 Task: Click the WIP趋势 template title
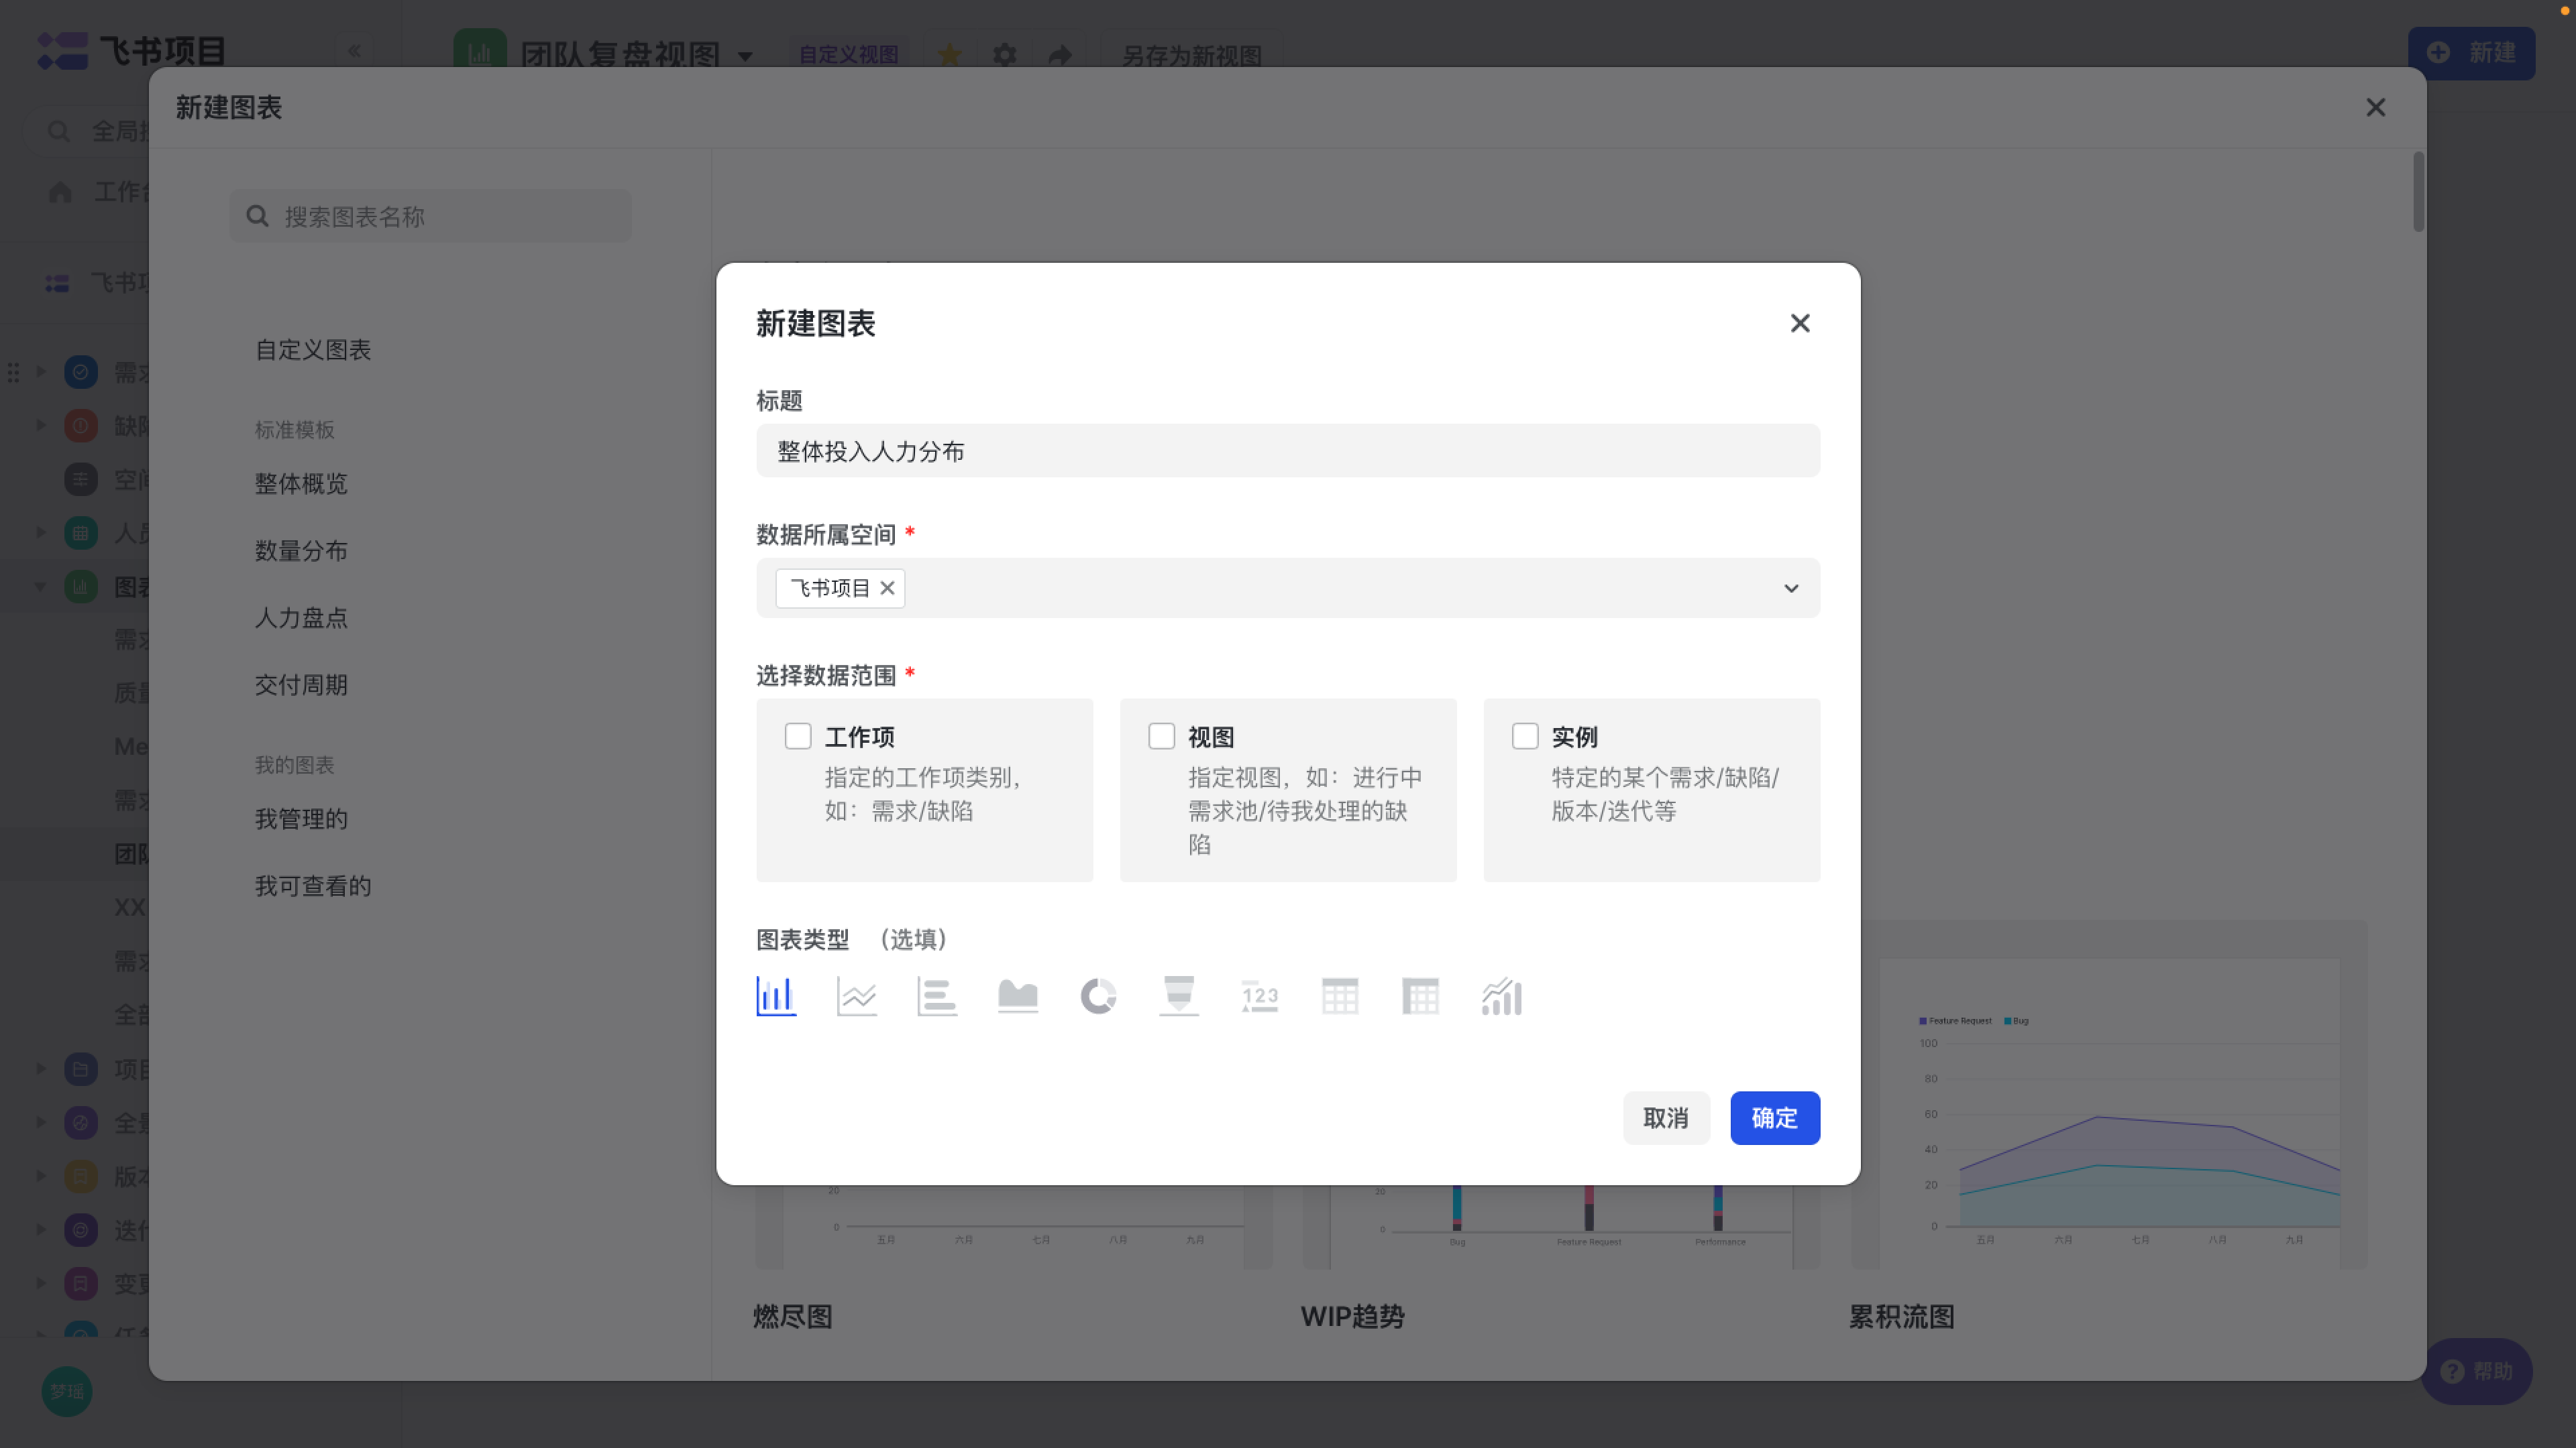coord(1352,1317)
